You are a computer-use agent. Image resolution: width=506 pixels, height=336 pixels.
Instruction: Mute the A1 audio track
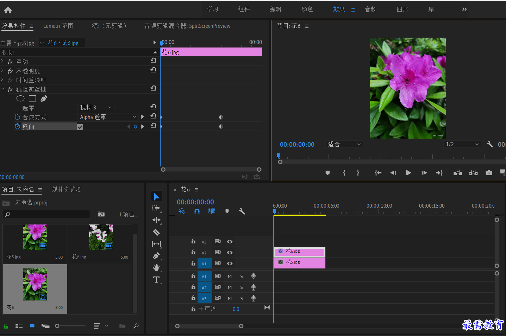[230, 277]
